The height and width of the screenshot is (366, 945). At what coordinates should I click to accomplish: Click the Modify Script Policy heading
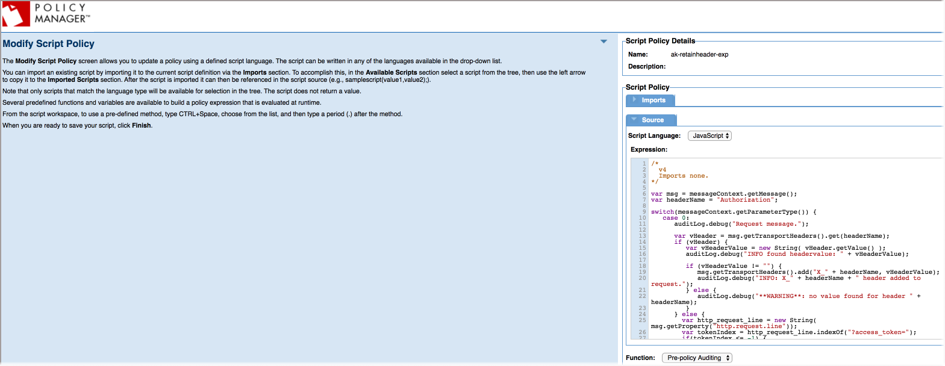48,44
